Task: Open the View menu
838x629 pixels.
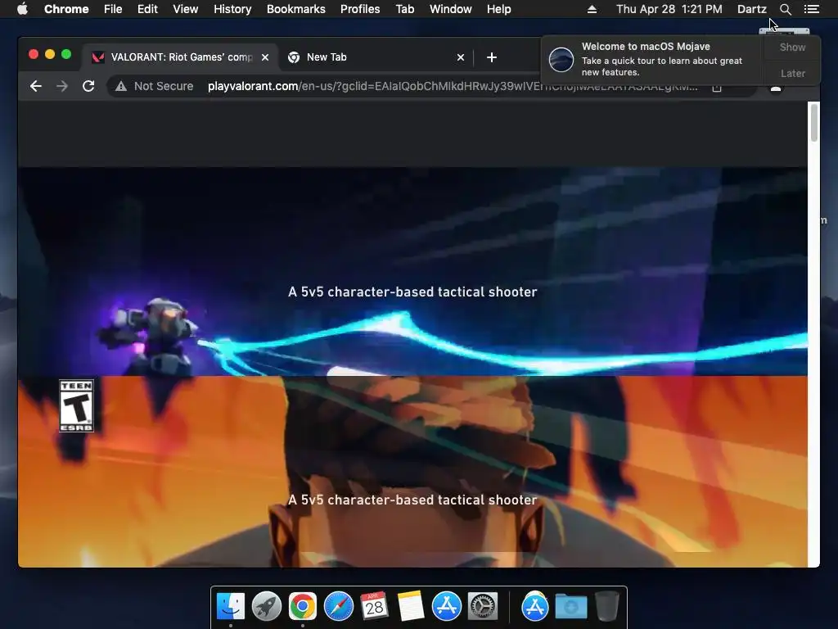Action: point(186,9)
